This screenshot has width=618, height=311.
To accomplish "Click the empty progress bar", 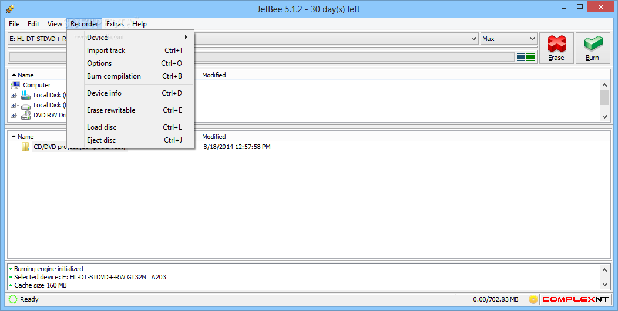I will tap(261, 57).
